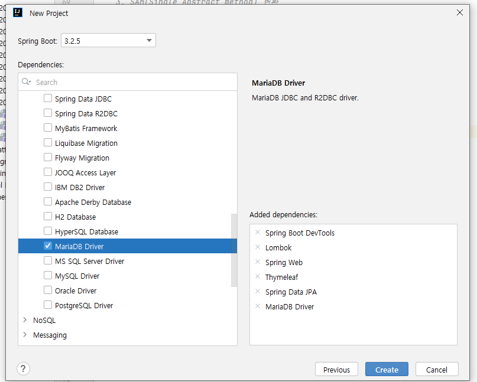Select Lombok in added dependencies
The image size is (477, 382).
coord(278,247)
